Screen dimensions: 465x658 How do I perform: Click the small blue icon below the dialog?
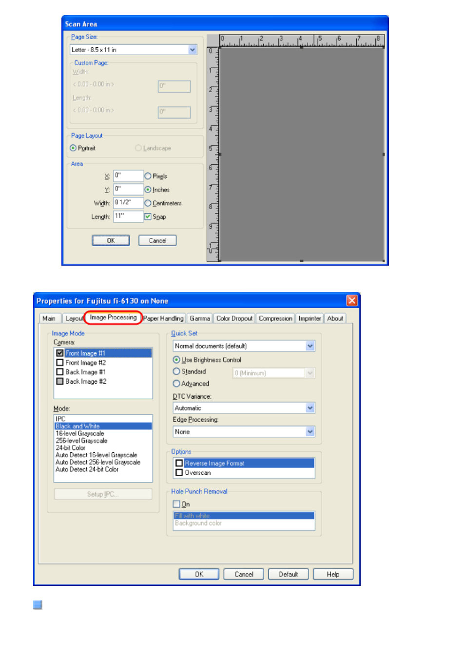coord(38,605)
